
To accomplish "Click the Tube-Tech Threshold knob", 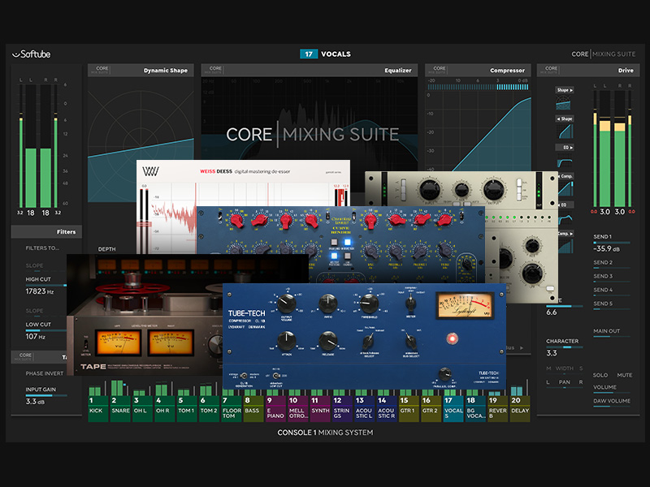I will 362,302.
